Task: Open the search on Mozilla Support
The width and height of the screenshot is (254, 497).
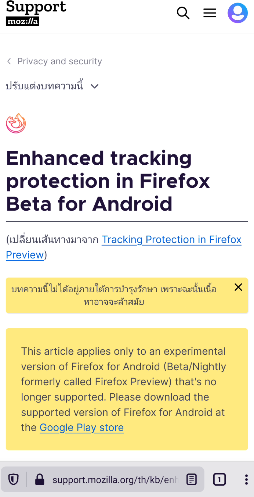Action: (x=183, y=13)
